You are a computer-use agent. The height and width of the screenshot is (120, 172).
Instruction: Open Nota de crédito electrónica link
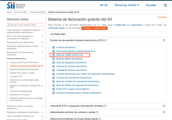[x=70, y=55]
